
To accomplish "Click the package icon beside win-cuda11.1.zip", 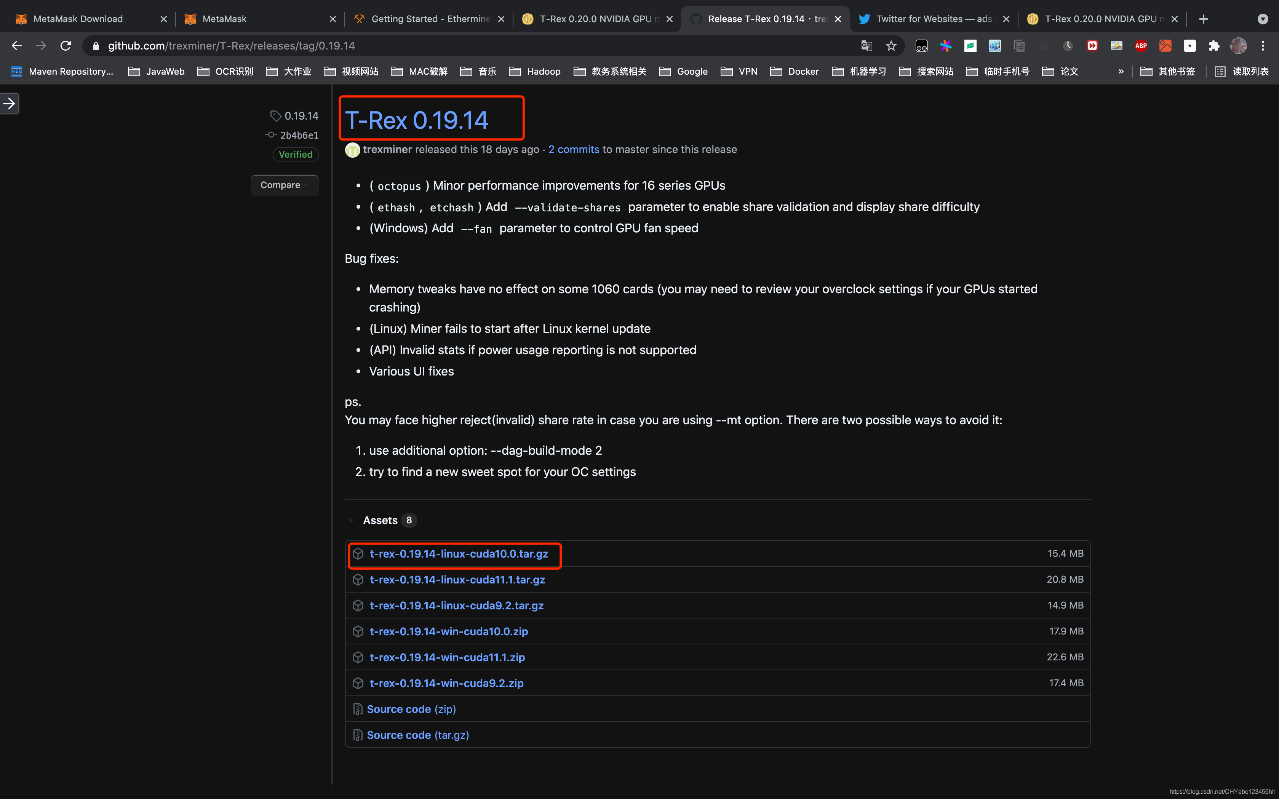I will click(358, 657).
